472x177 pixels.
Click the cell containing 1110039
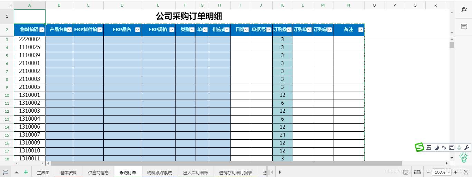pos(30,55)
